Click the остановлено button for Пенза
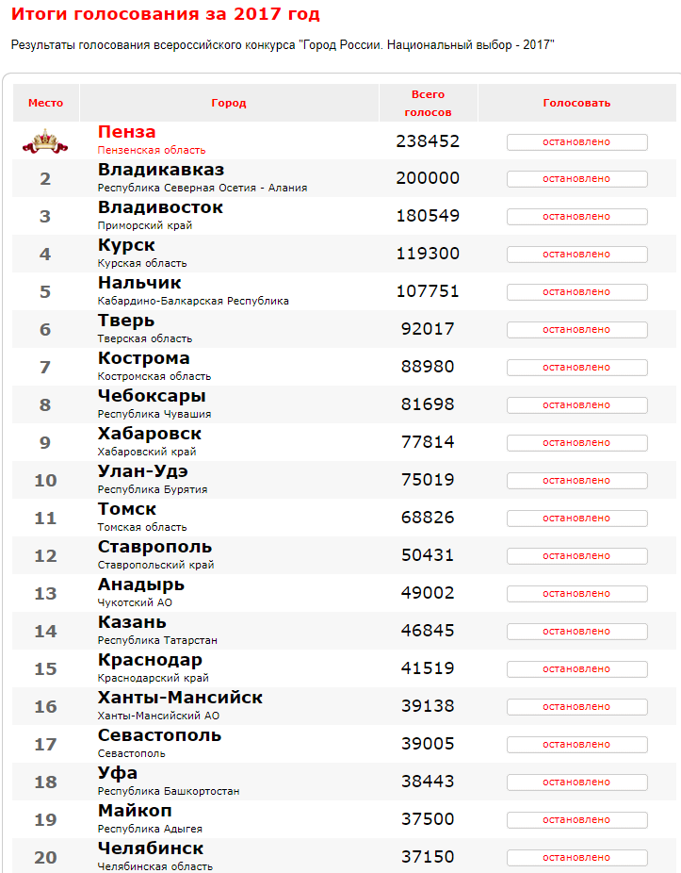Image resolution: width=681 pixels, height=873 pixels. [x=577, y=142]
